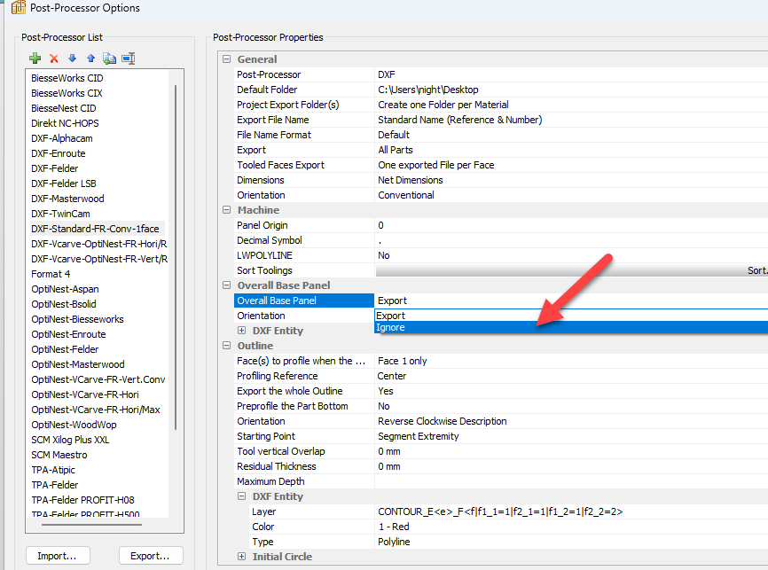This screenshot has height=570, width=768.
Task: Click the Export File Name property
Action: click(x=273, y=120)
